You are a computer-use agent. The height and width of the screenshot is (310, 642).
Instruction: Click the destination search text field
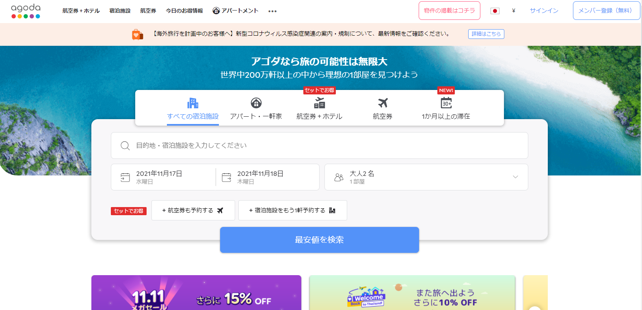click(x=320, y=145)
